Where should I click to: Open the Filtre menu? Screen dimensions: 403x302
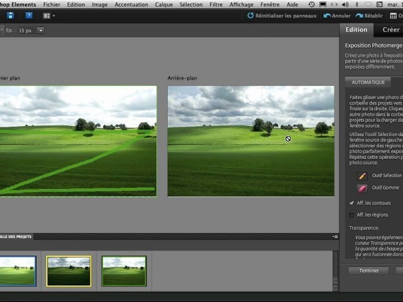click(x=216, y=5)
